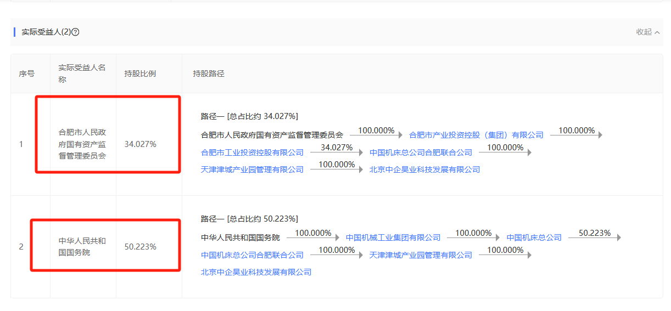Click 路径一 [总占比约 50.223%] label
Viewport: 671px width, 311px height.
[249, 219]
